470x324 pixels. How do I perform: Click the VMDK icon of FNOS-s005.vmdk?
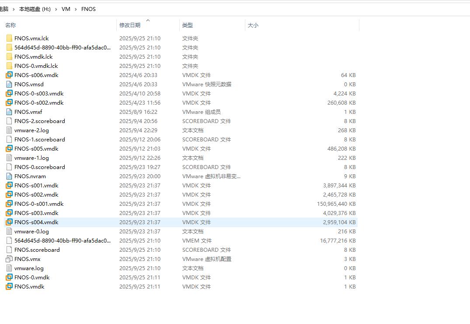[x=9, y=148]
